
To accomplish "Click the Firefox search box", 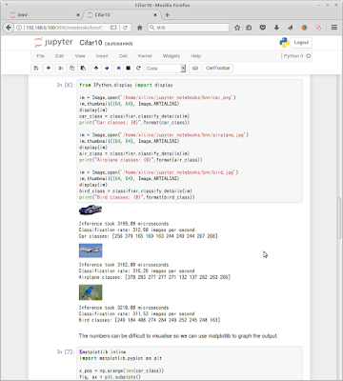I will click(189, 28).
